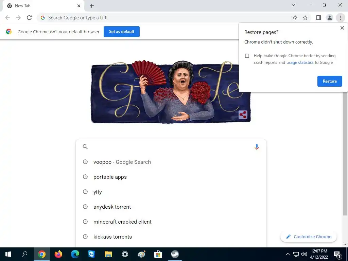
Task: Share the Google Doodle
Action: pyautogui.click(x=243, y=115)
